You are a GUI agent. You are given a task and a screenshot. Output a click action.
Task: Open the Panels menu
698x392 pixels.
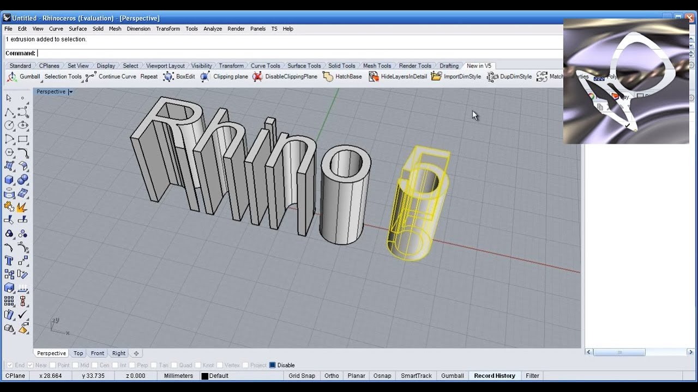pyautogui.click(x=258, y=29)
